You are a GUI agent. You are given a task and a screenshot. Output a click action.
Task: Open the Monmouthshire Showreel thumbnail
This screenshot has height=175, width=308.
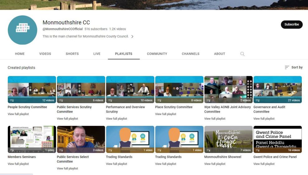coord(228,139)
